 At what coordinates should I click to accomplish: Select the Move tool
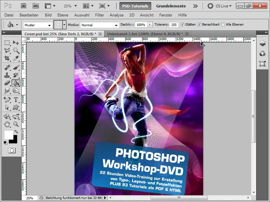pos(16,42)
